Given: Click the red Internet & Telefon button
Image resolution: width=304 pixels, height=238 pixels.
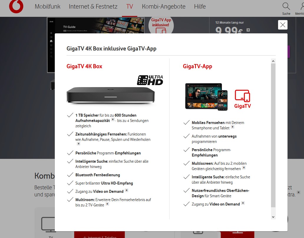Looking at the screenshot, I should click(x=100, y=235).
